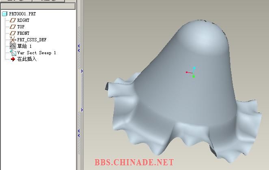Click the Var Sect Sweep 1 feature icon
269x170 pixels.
click(x=13, y=53)
